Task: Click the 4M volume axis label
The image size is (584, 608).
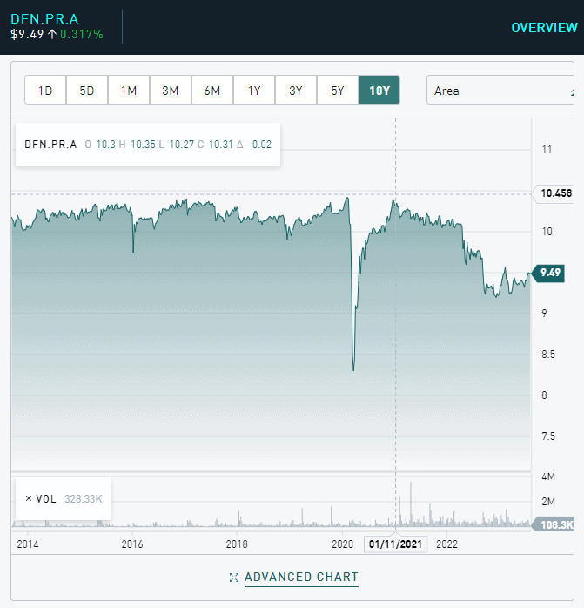Action: 548,476
